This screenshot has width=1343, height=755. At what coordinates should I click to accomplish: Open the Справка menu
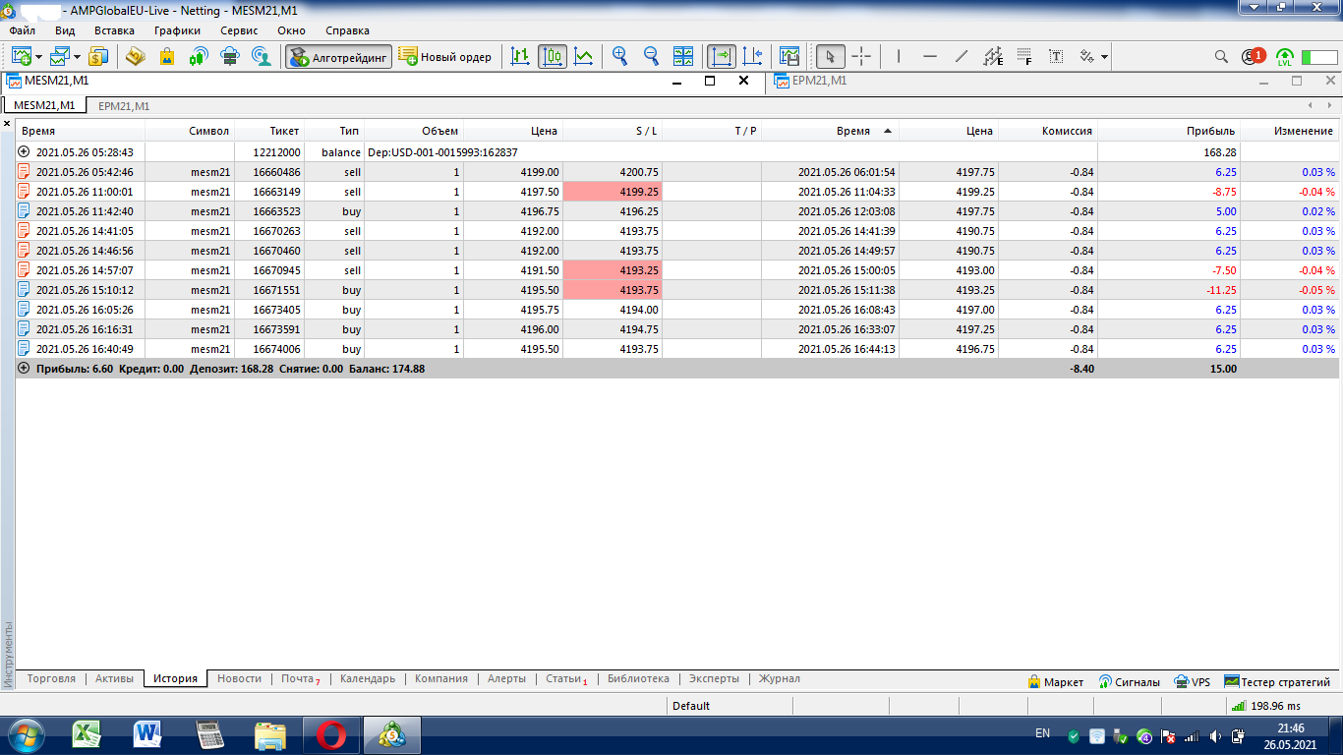coord(347,30)
